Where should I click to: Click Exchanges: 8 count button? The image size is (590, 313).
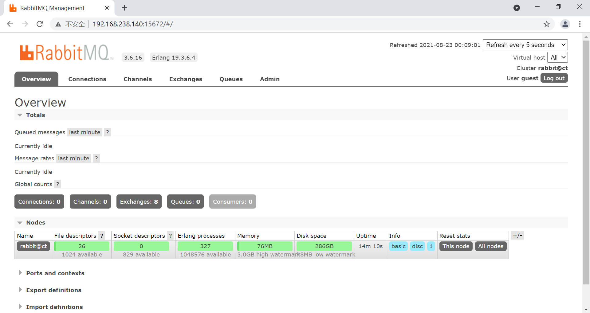click(139, 201)
